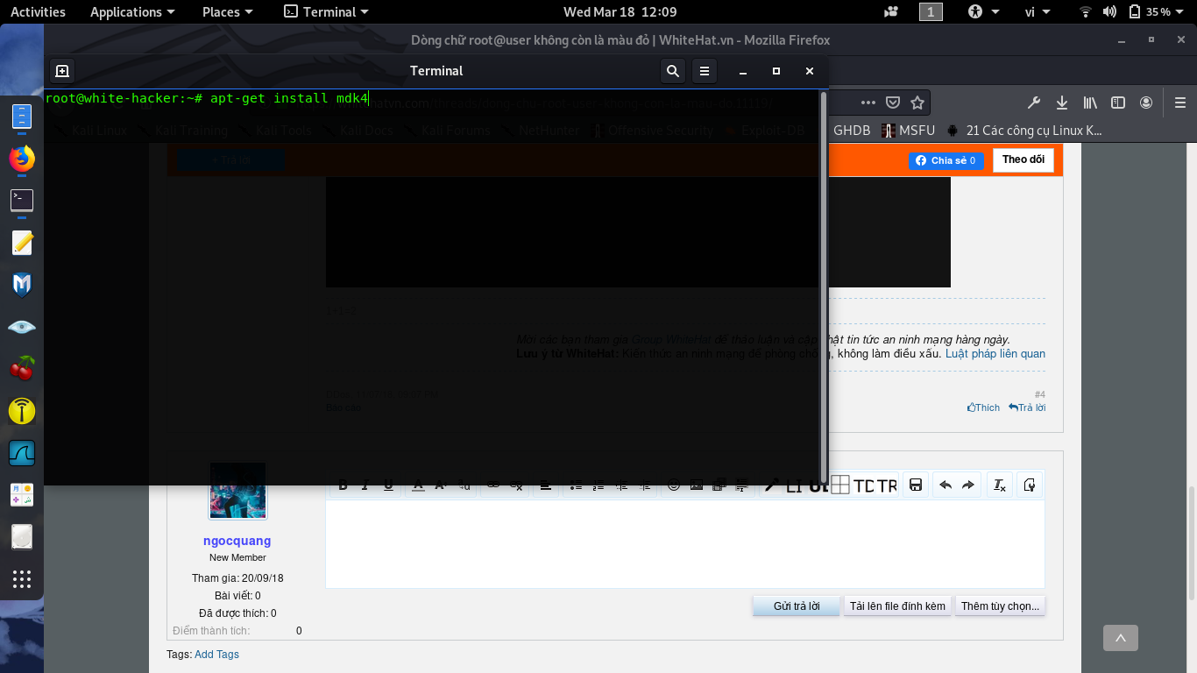Open the vi input language dropdown
The width and height of the screenshot is (1197, 673).
pyautogui.click(x=1037, y=11)
